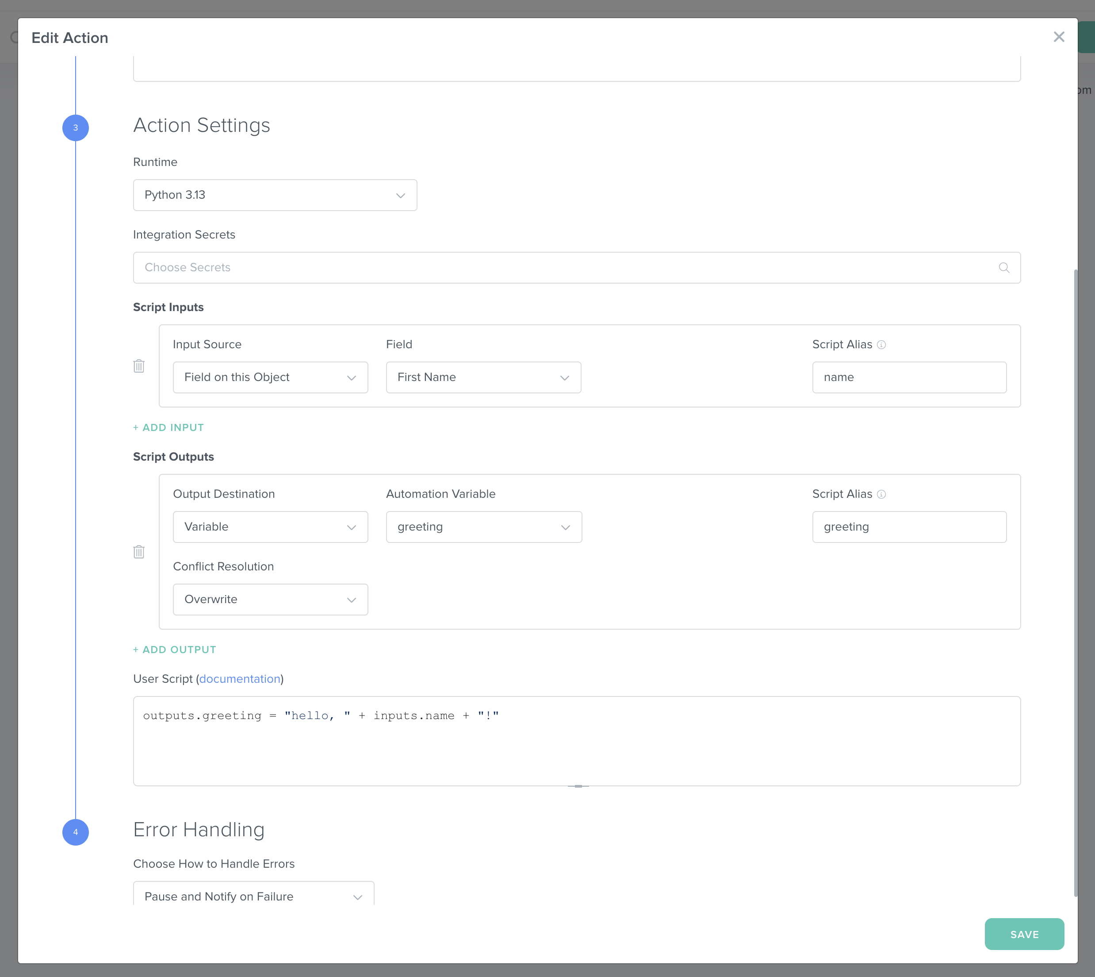Click the 'Script Outputs' label
The image size is (1095, 977).
point(173,457)
